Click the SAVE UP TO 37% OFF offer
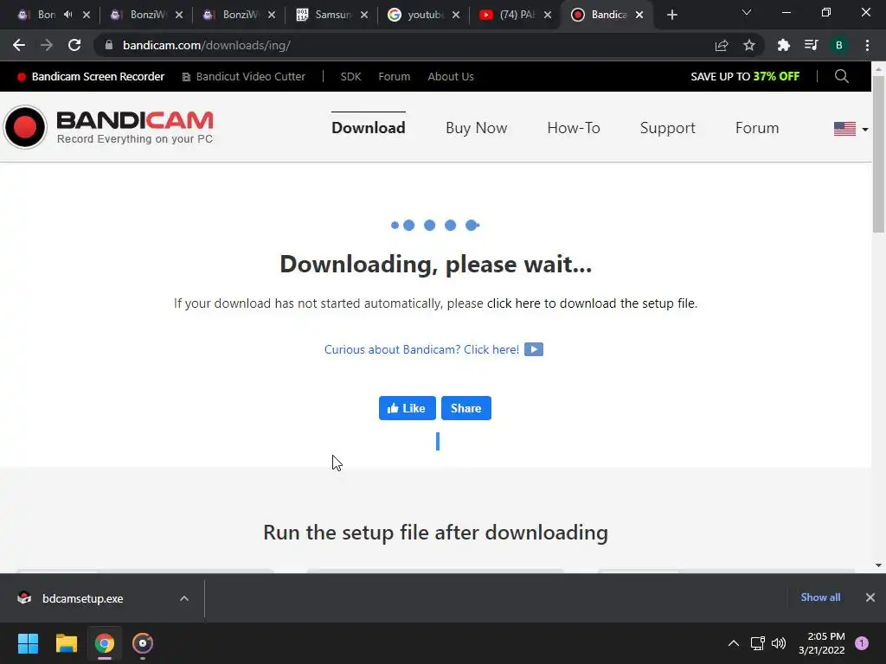This screenshot has width=886, height=664. click(745, 77)
